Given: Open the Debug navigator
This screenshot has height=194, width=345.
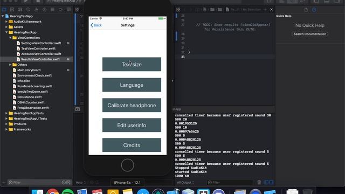Looking at the screenshot, I should tap(52, 10).
